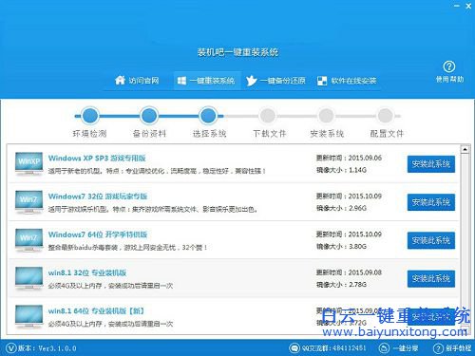Click the 备份资料 step circle
Image resolution: width=475 pixels, height=356 pixels.
(x=149, y=116)
